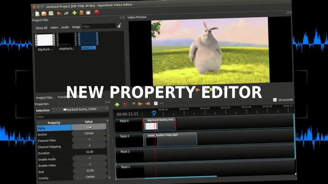Filter project files by Audio
Screen dimensions: 328x184
[x=65, y=27]
